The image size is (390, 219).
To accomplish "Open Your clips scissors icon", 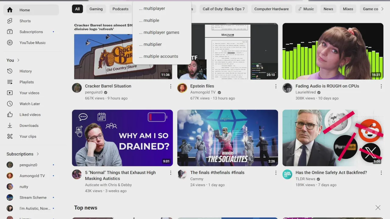I will tap(10, 136).
